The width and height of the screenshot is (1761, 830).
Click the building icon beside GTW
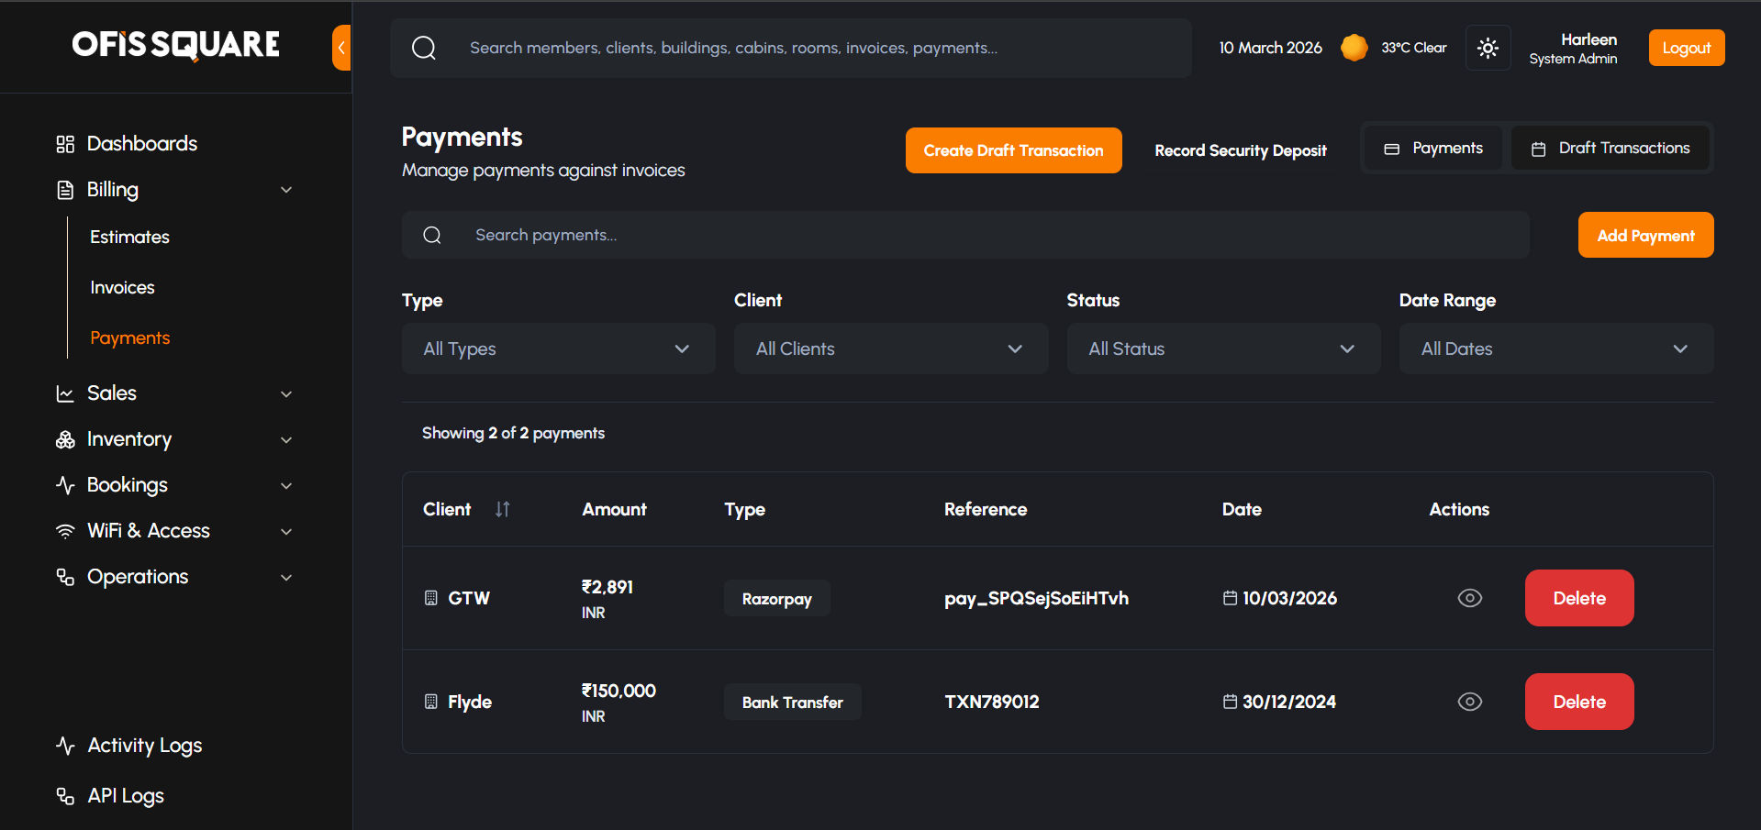[x=431, y=598]
